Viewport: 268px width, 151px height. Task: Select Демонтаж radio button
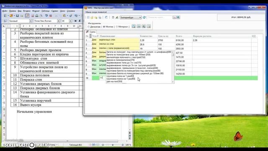[x=89, y=27]
